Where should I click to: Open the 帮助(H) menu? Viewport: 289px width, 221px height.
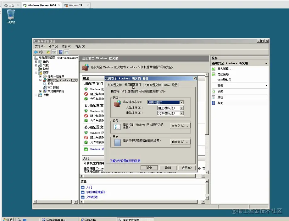pyautogui.click(x=80, y=46)
